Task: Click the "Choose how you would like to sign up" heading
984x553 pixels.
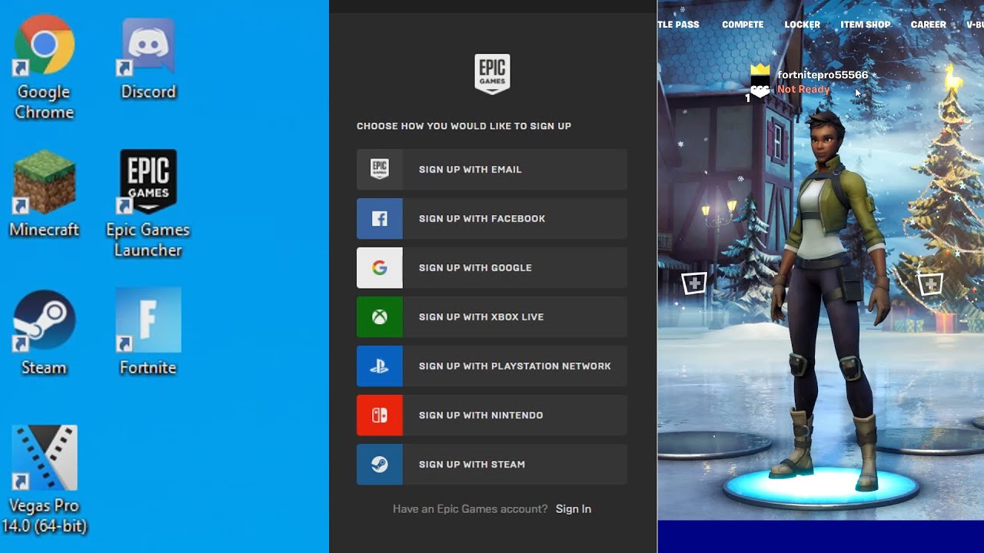Action: [464, 126]
